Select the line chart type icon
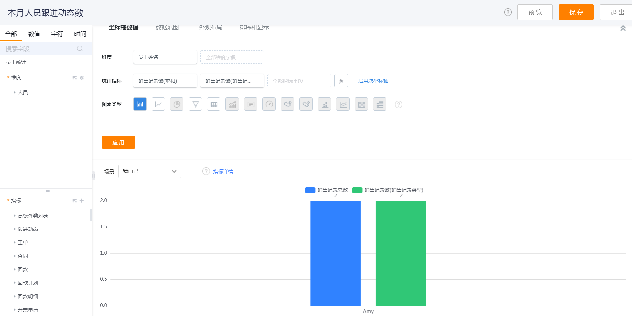 click(158, 104)
